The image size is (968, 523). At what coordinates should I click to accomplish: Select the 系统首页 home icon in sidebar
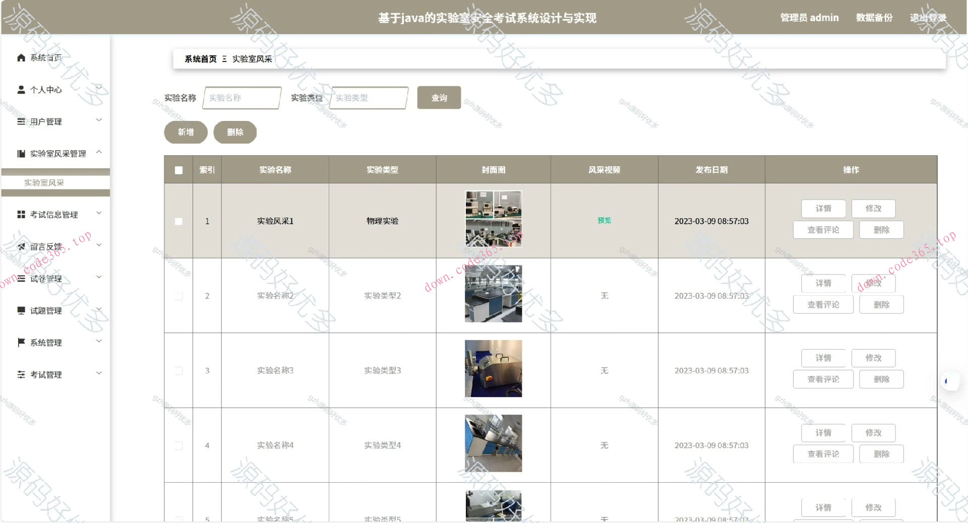pos(21,57)
